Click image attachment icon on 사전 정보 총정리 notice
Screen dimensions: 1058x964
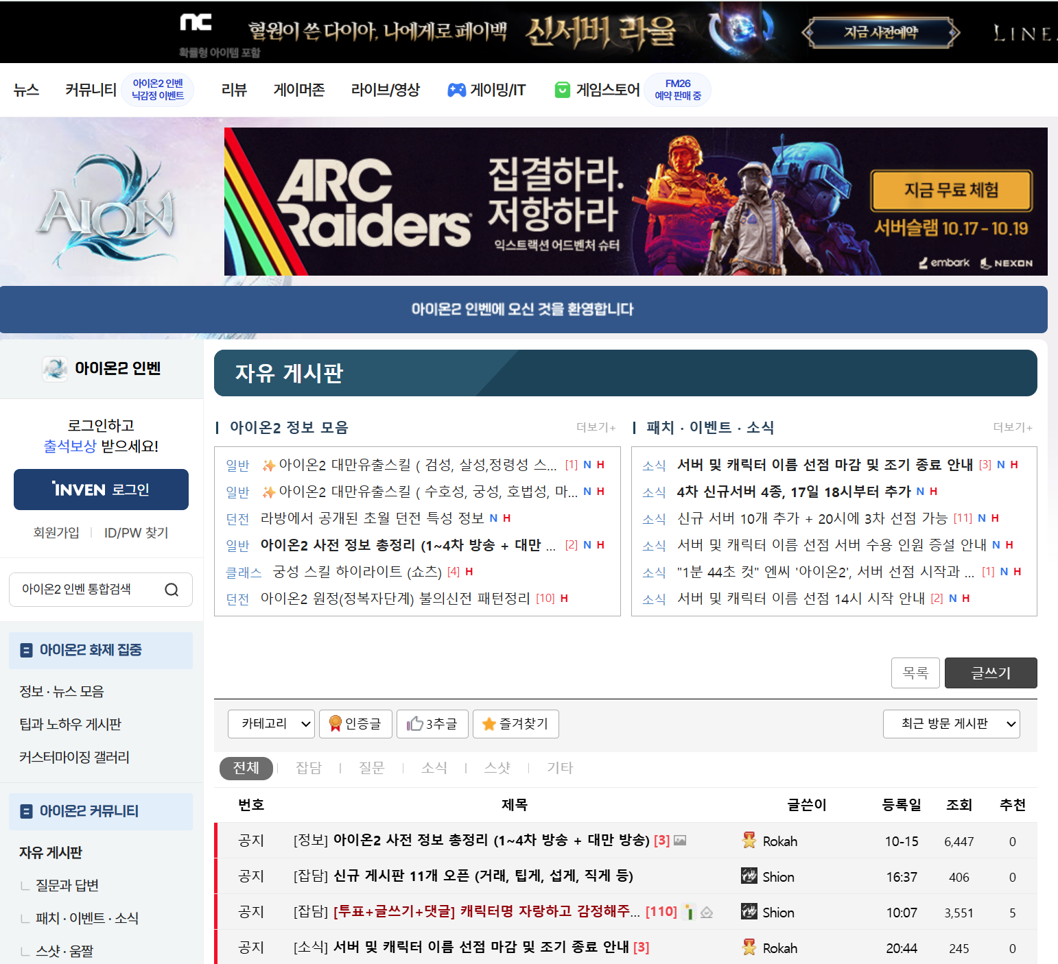[680, 840]
